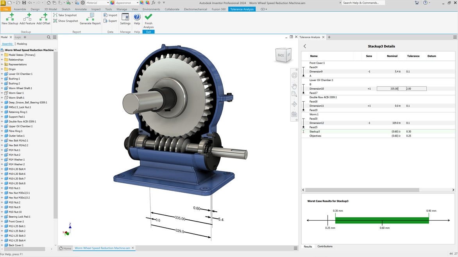Select the Pan tool in navigation bar

coord(294,87)
